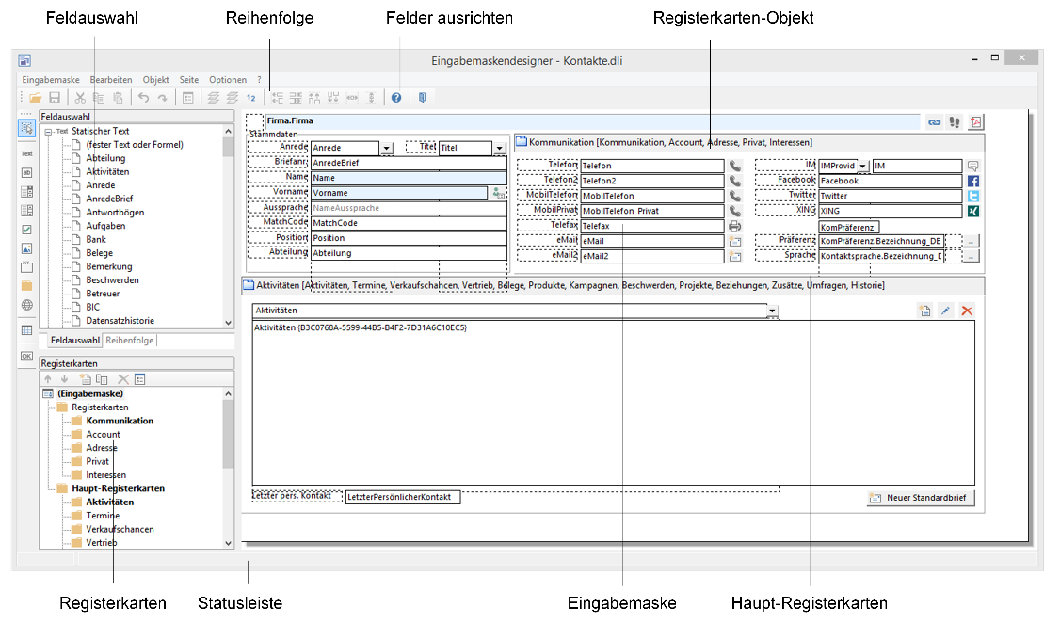The height and width of the screenshot is (622, 1044).
Task: Click the pencil edit icon above activities list
Action: coord(945,311)
